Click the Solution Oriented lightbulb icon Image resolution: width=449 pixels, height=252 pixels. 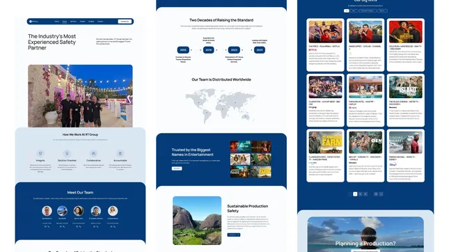(x=67, y=153)
